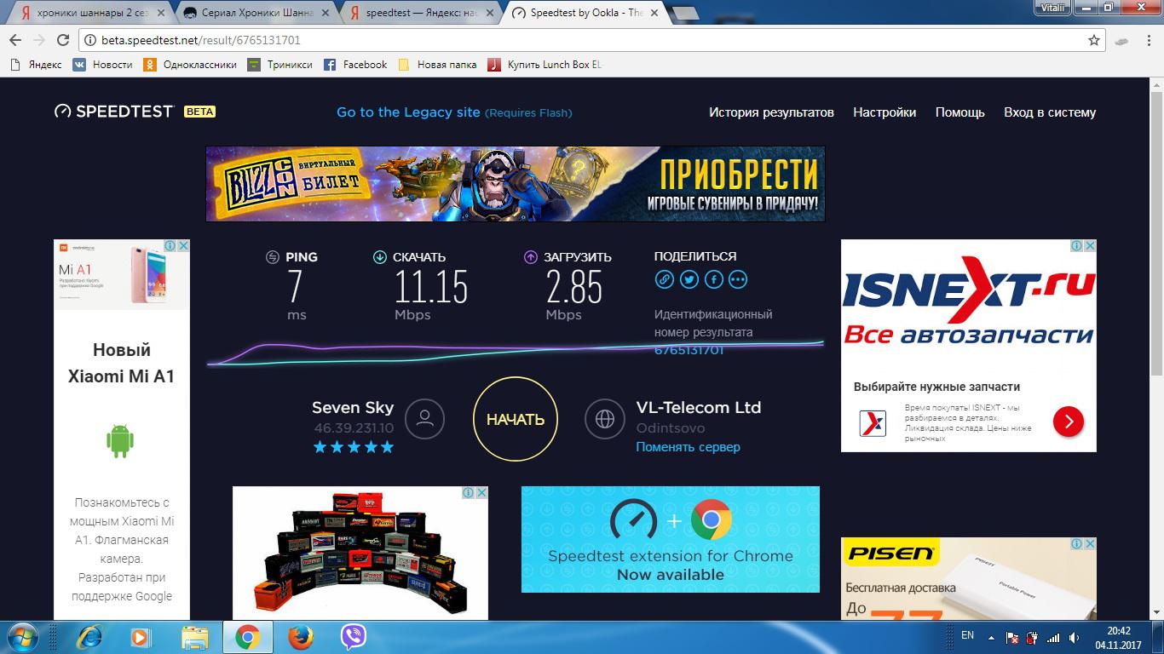
Task: Click VL-Telecom Ltd server name
Action: point(699,407)
